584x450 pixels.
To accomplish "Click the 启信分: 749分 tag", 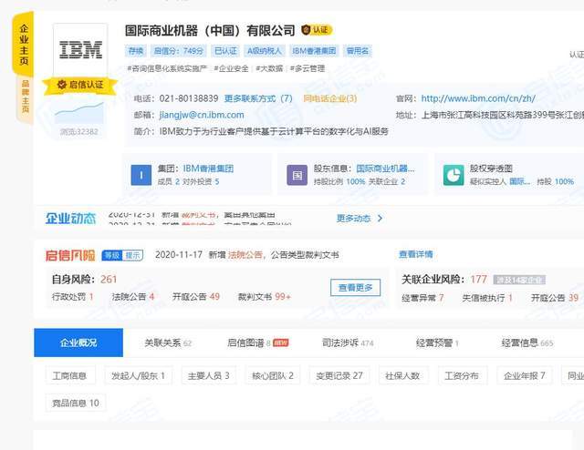I will 179,51.
